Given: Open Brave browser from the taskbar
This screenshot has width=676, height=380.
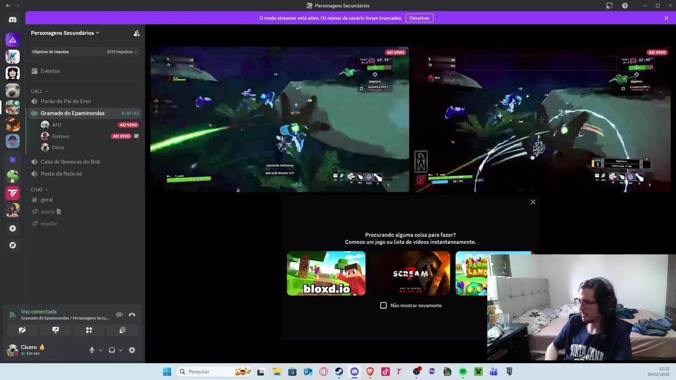Looking at the screenshot, I should [370, 372].
